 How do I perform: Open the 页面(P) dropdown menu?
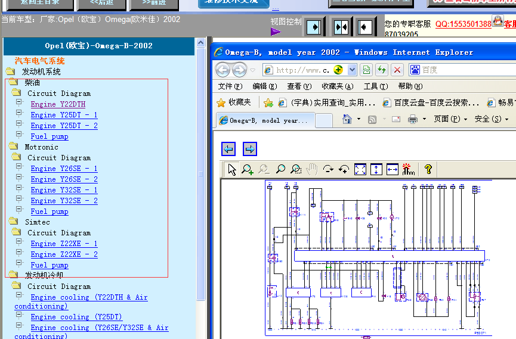coord(450,119)
